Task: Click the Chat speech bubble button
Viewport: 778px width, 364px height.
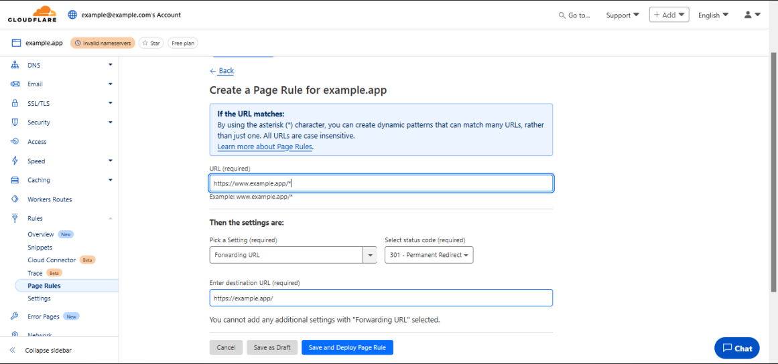Action: click(x=737, y=348)
